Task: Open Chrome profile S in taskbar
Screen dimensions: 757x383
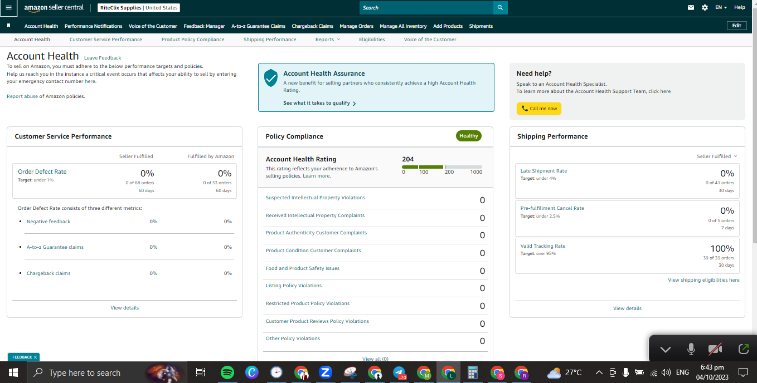Action: (497, 372)
